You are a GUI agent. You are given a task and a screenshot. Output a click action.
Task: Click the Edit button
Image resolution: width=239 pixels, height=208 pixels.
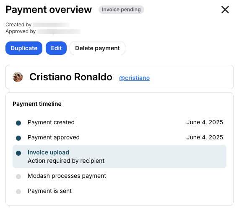pyautogui.click(x=56, y=48)
